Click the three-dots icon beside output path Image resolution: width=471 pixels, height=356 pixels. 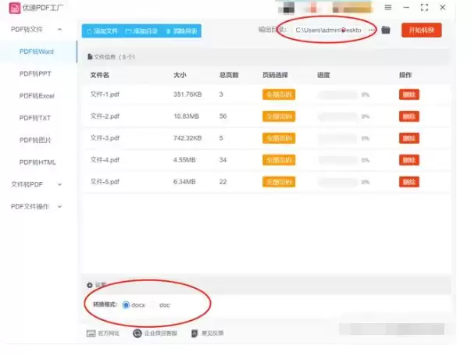[372, 30]
